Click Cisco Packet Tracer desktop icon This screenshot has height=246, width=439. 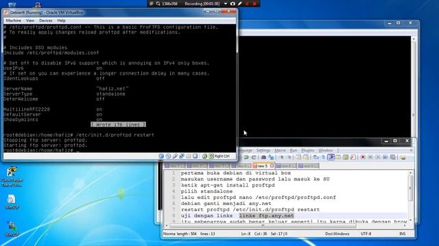point(12,176)
